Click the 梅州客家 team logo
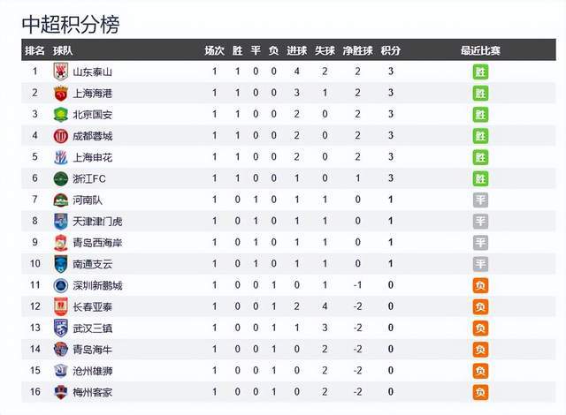This screenshot has height=415, width=566. point(60,391)
